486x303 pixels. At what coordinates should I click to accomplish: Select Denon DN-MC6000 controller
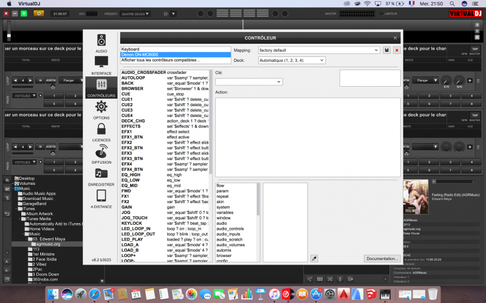[176, 55]
